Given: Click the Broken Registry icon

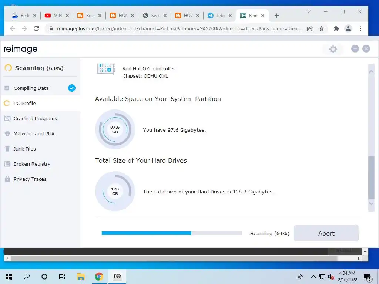Looking at the screenshot, I should pyautogui.click(x=7, y=164).
